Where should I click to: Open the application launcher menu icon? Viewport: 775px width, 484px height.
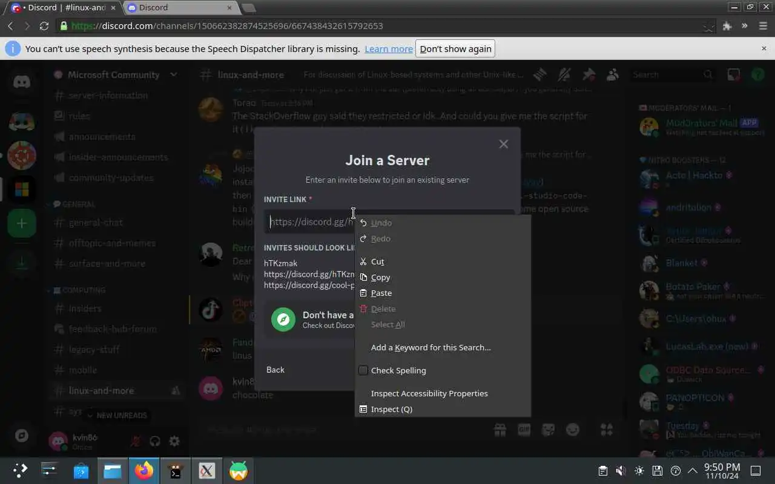coord(21,471)
